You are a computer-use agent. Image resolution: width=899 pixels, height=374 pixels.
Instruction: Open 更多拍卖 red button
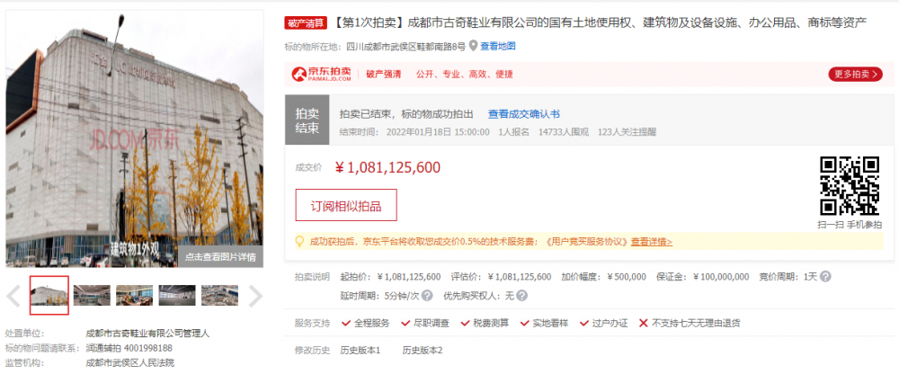tap(855, 74)
